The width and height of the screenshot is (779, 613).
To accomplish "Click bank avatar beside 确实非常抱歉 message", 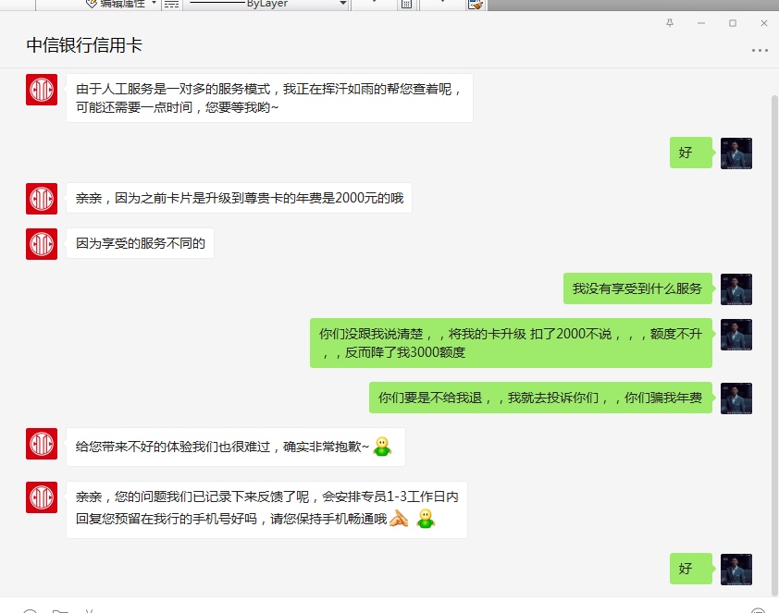I will 42,444.
